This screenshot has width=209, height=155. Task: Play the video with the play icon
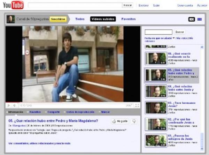pos(9,105)
